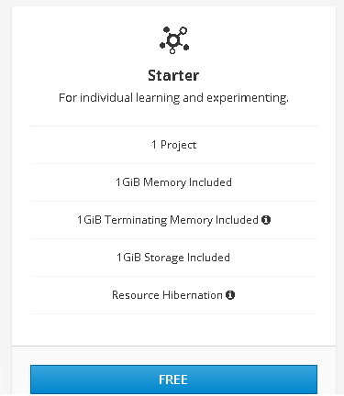
Task: Click the Starter plan heading
Action: pyautogui.click(x=173, y=75)
